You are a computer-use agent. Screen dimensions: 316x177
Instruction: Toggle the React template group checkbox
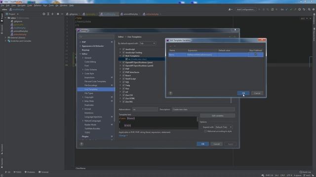click(x=123, y=75)
